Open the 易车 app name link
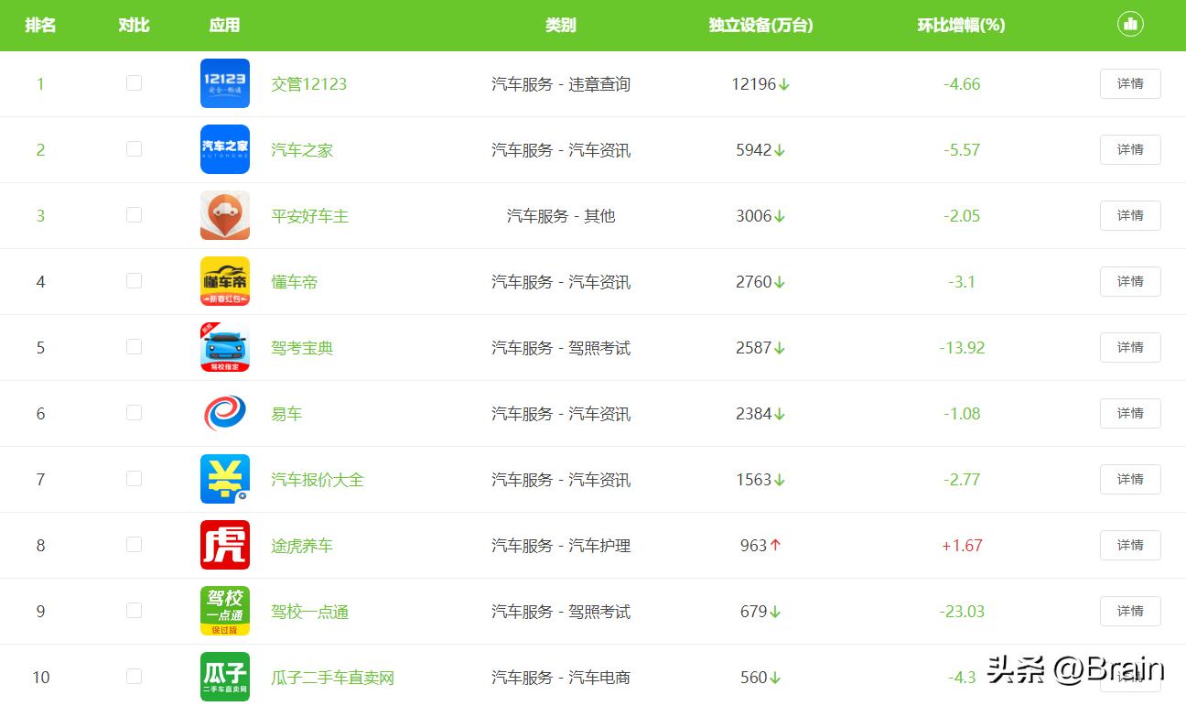The image size is (1186, 706). coord(286,413)
